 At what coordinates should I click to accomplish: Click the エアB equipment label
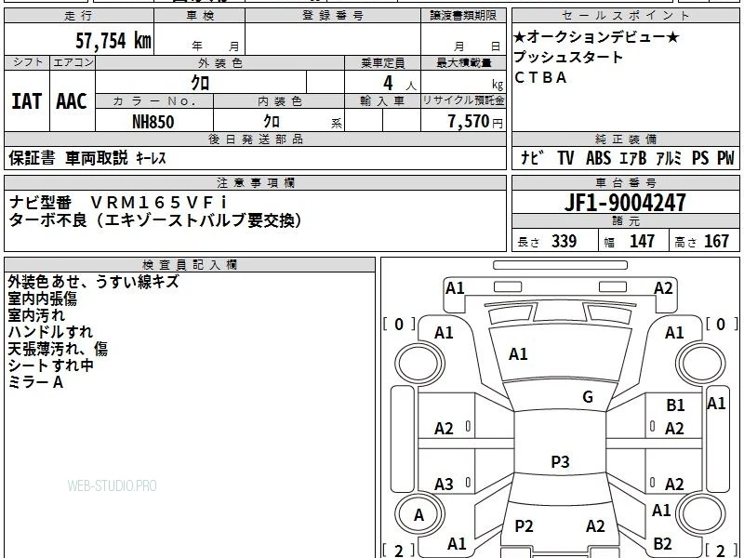633,158
